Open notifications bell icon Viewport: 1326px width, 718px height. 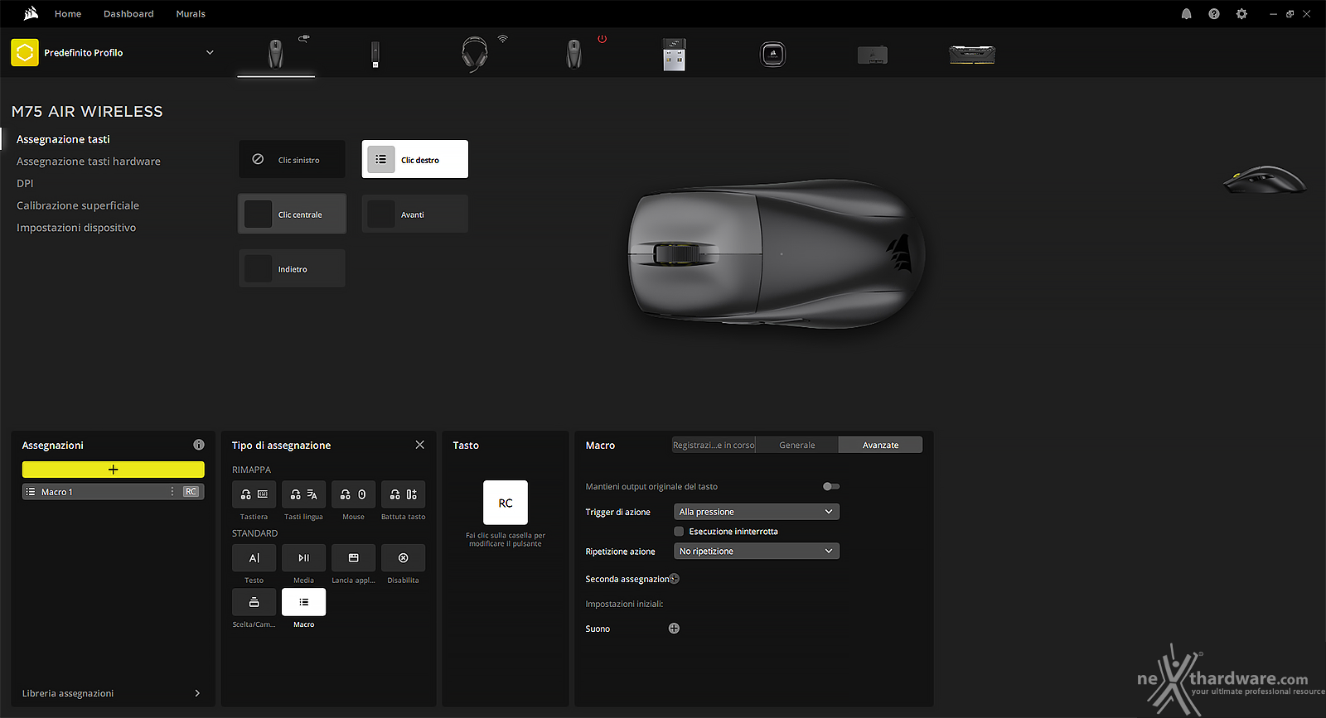pyautogui.click(x=1187, y=14)
